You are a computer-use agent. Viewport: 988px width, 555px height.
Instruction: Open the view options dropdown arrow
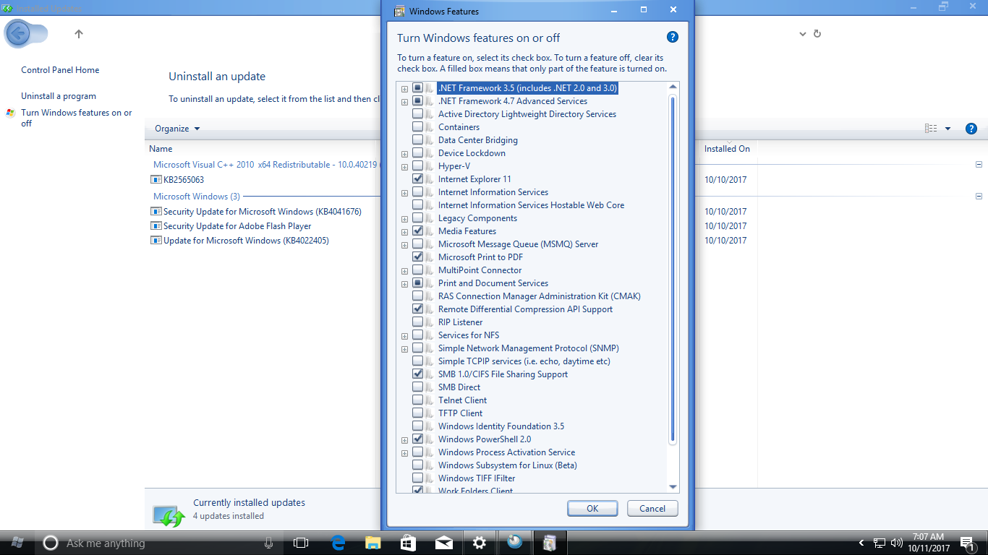[x=948, y=129]
